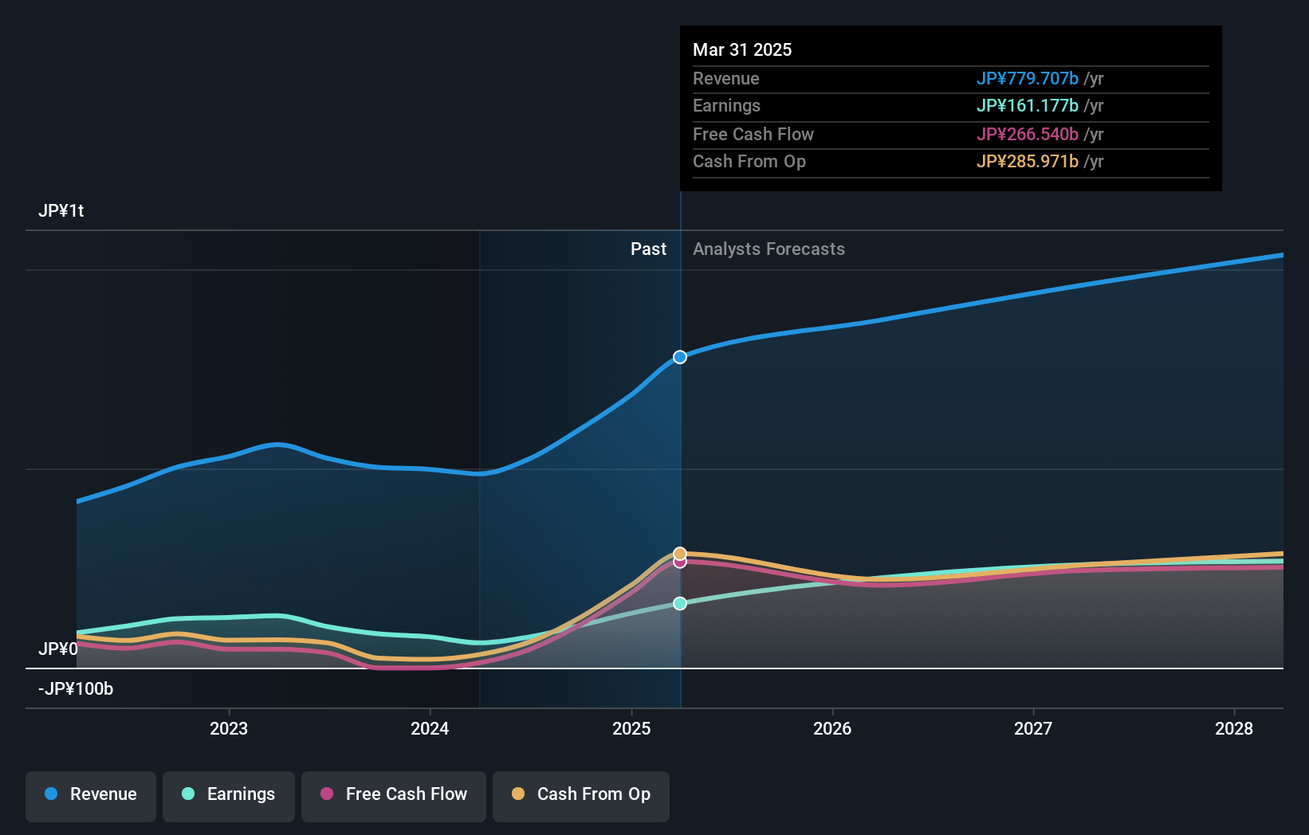Select the teal Earnings data point marker
This screenshot has height=835, width=1309.
[680, 604]
